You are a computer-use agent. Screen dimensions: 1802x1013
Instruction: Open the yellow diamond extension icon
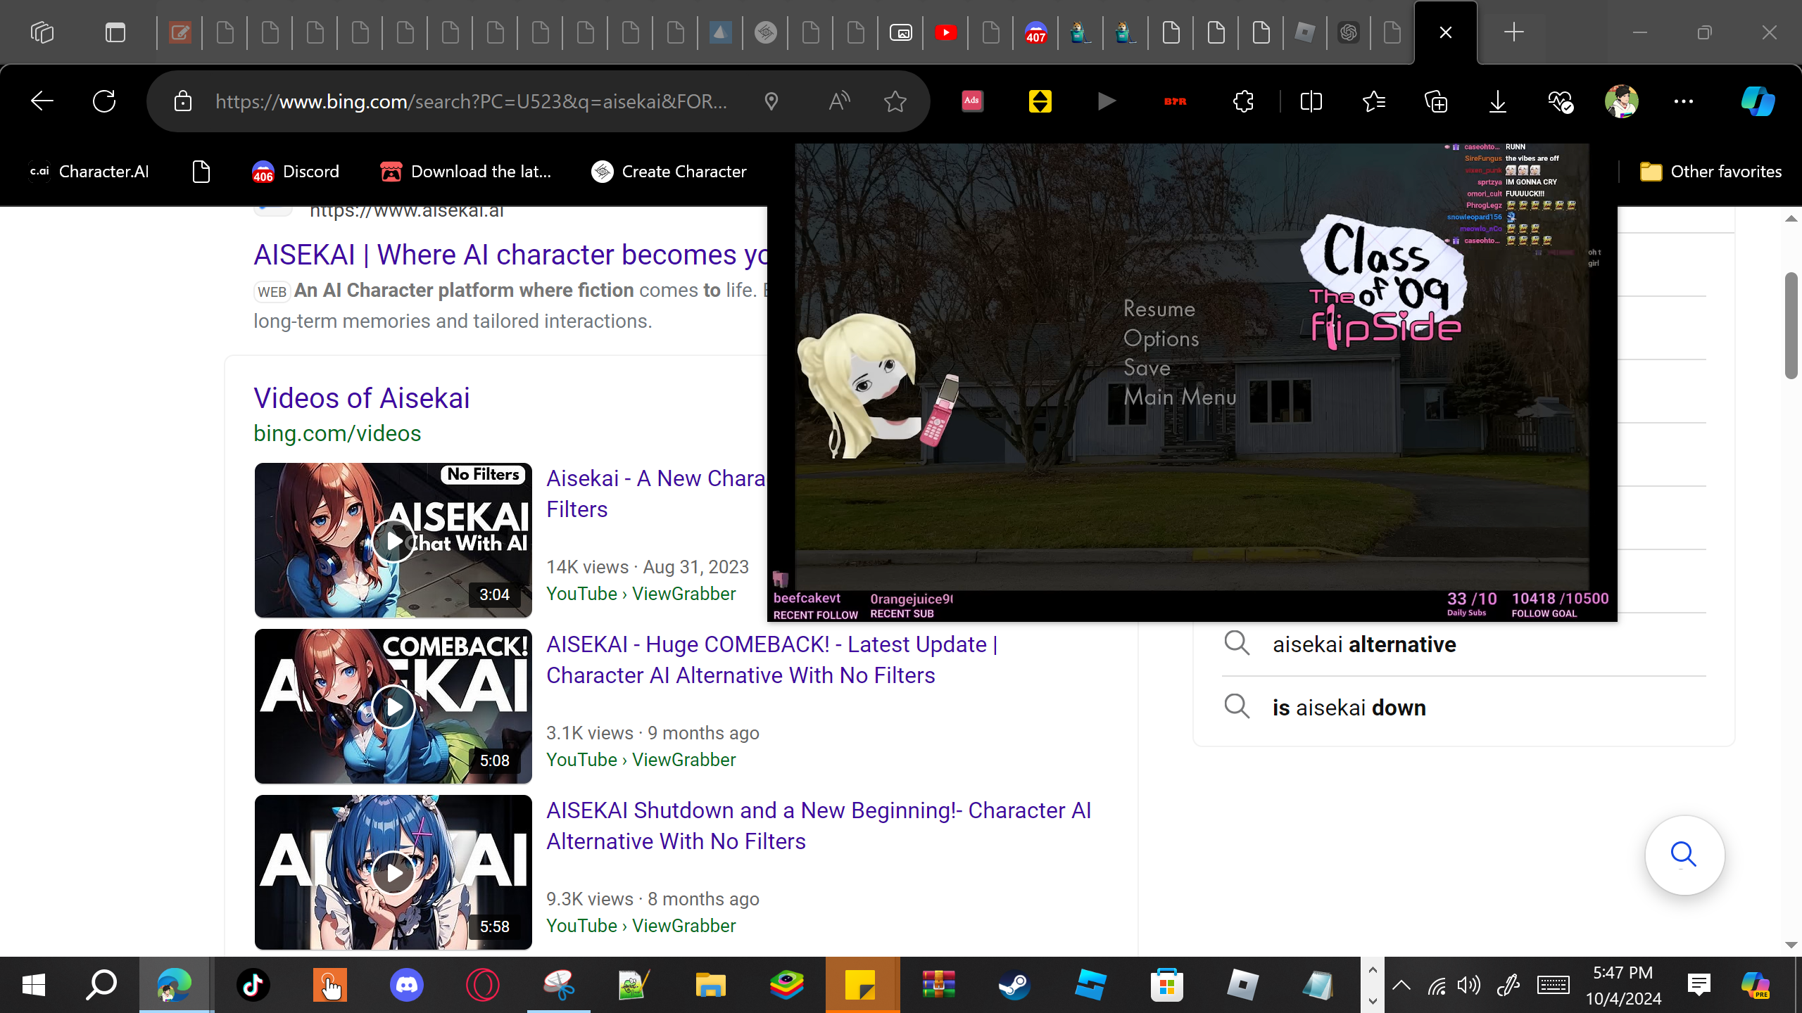point(1040,101)
